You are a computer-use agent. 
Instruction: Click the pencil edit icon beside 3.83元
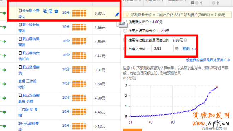[x=117, y=14]
